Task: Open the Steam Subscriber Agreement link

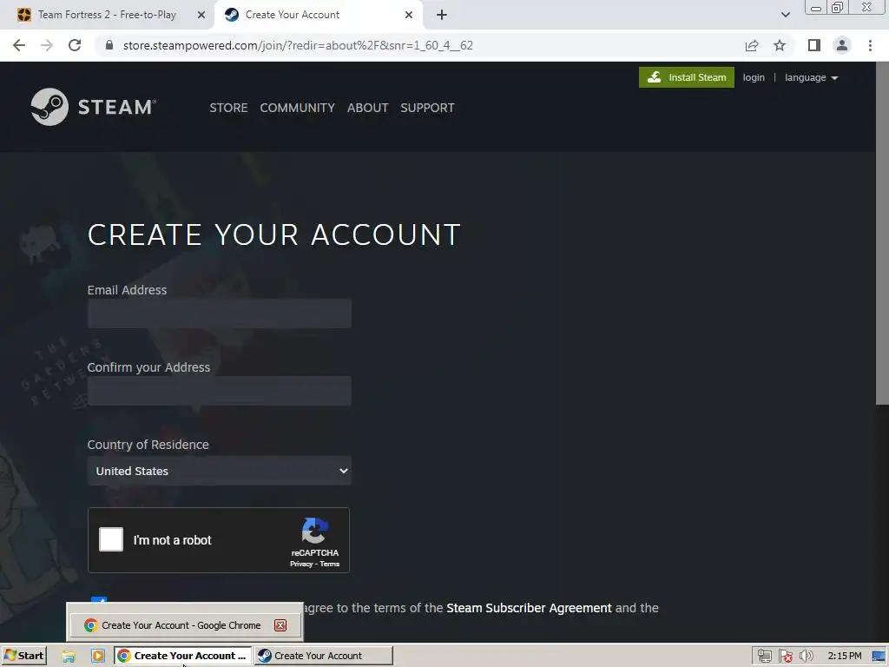Action: (x=529, y=608)
